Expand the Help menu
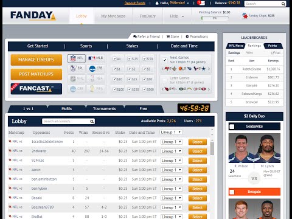 [x=177, y=16]
